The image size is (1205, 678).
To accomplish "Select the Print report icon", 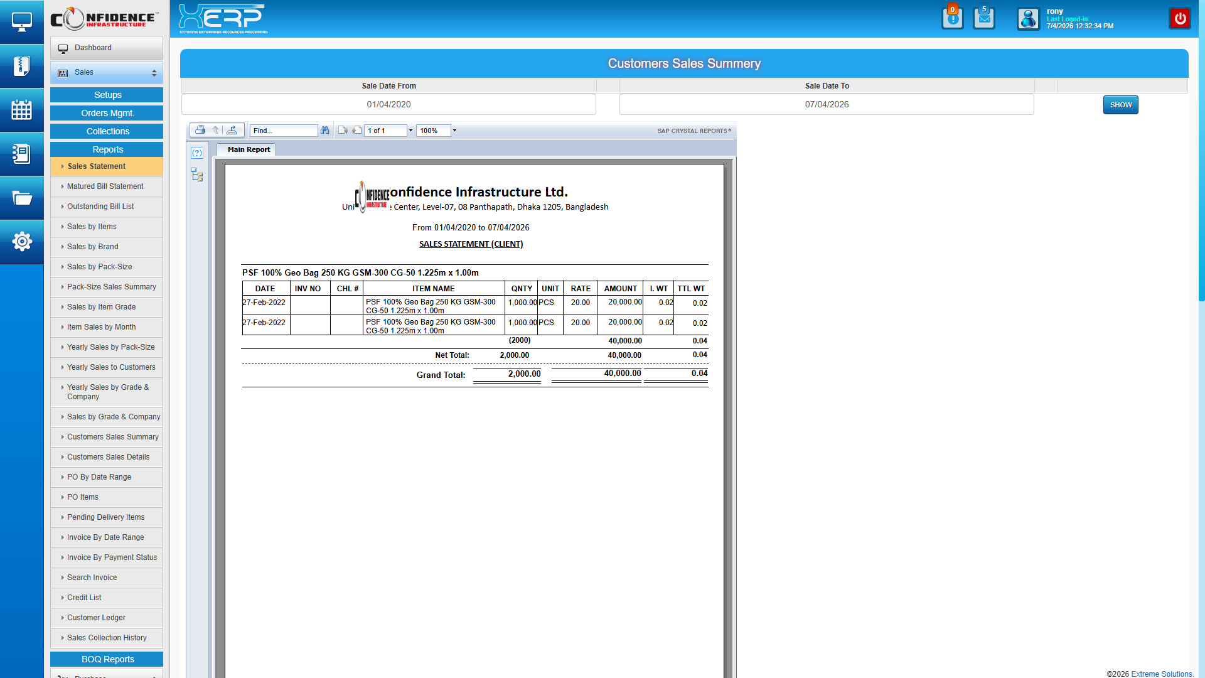I will 200,130.
